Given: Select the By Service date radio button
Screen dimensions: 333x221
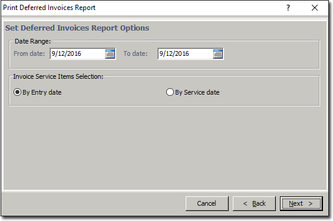Looking at the screenshot, I should coord(170,92).
